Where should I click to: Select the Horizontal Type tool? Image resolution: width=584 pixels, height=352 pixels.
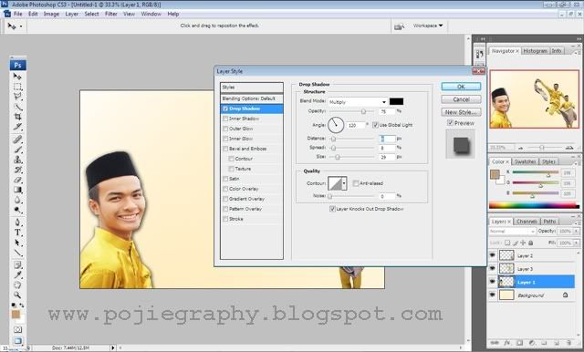pyautogui.click(x=17, y=233)
